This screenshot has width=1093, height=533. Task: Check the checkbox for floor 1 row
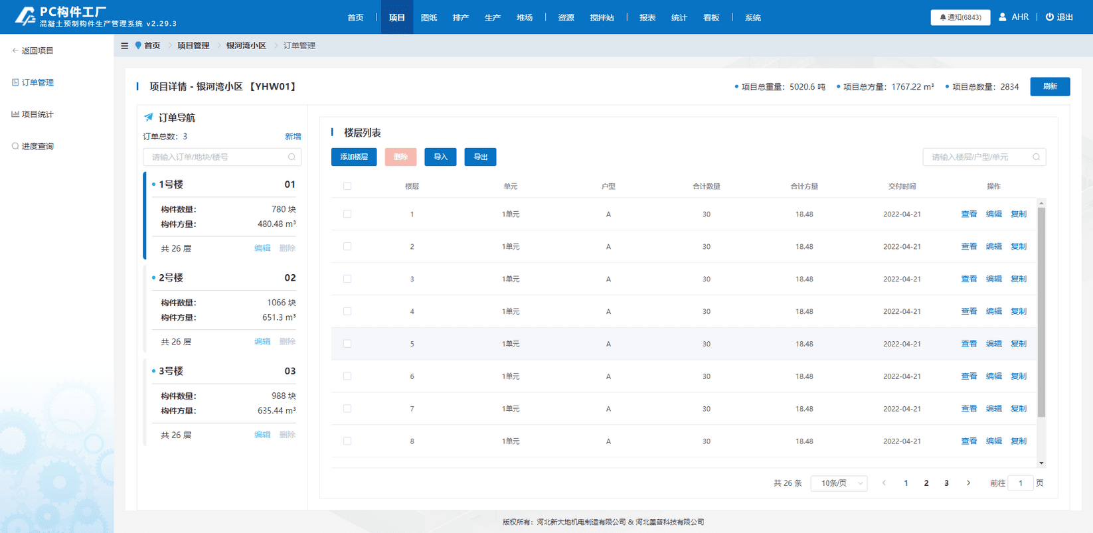[347, 214]
